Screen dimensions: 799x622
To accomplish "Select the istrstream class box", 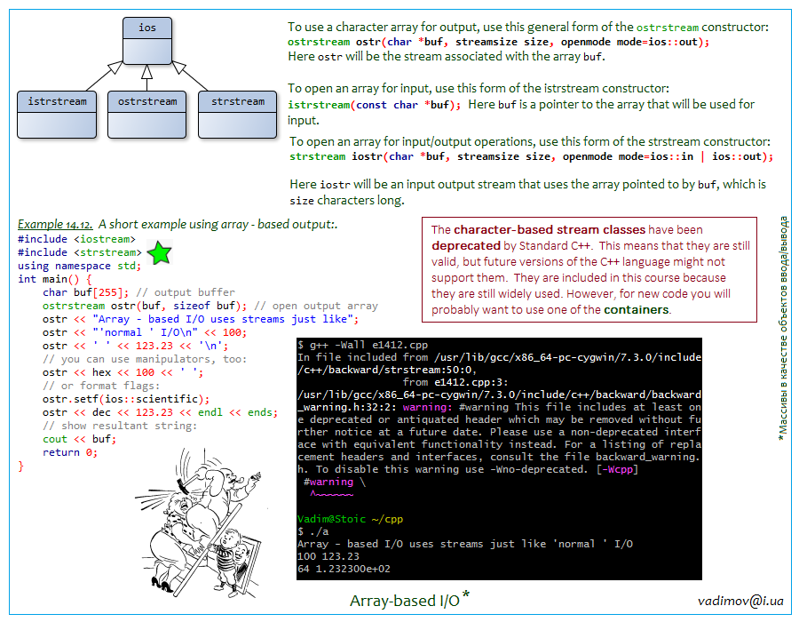I will [57, 115].
